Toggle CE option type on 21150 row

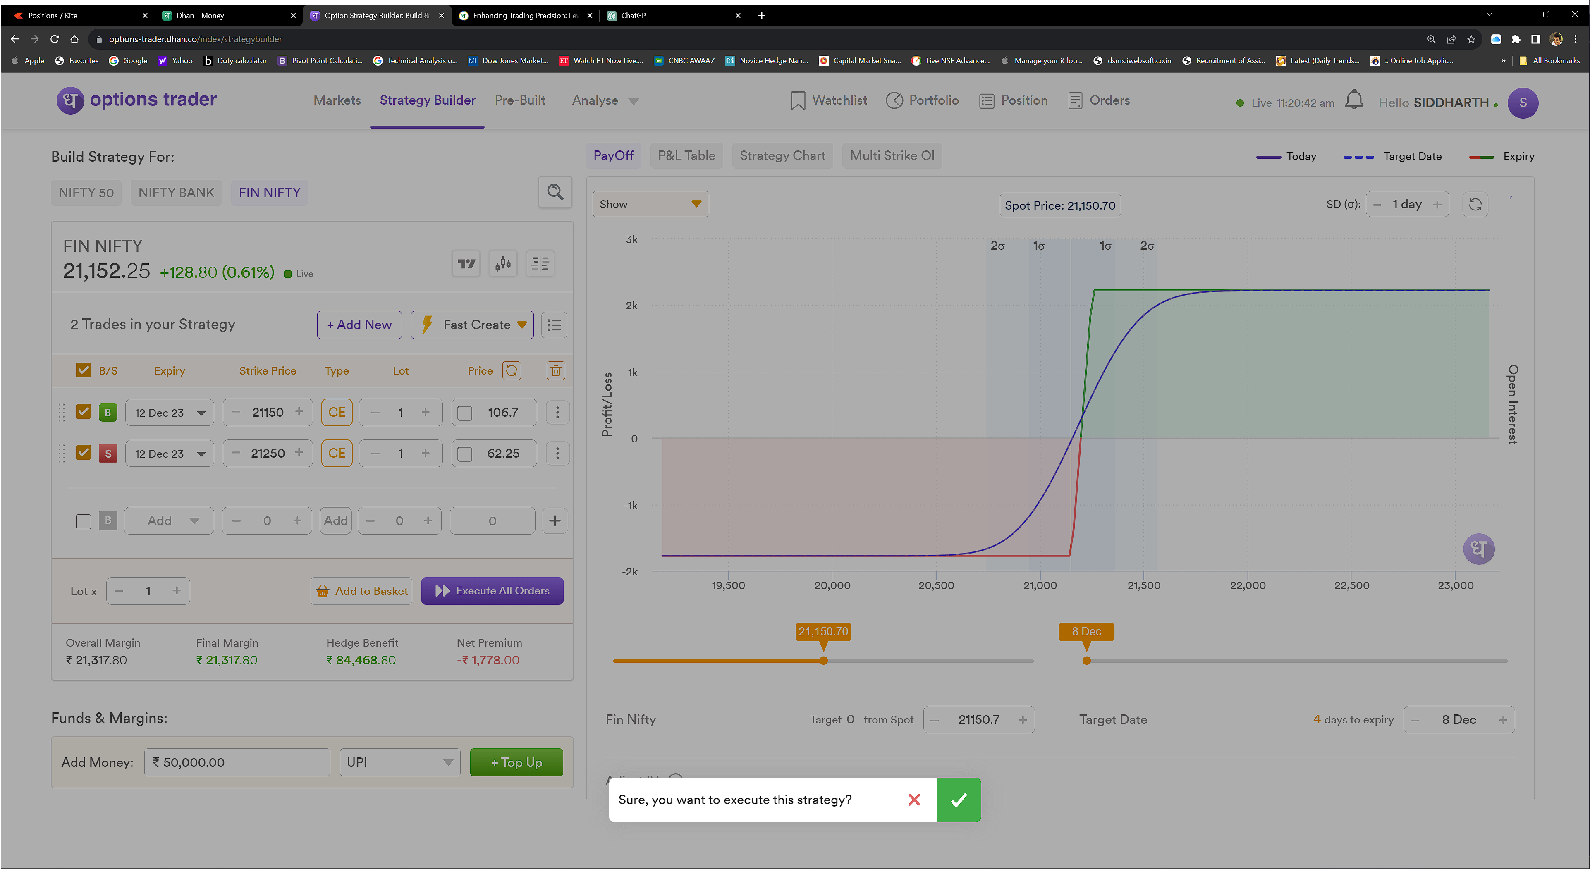(x=336, y=412)
